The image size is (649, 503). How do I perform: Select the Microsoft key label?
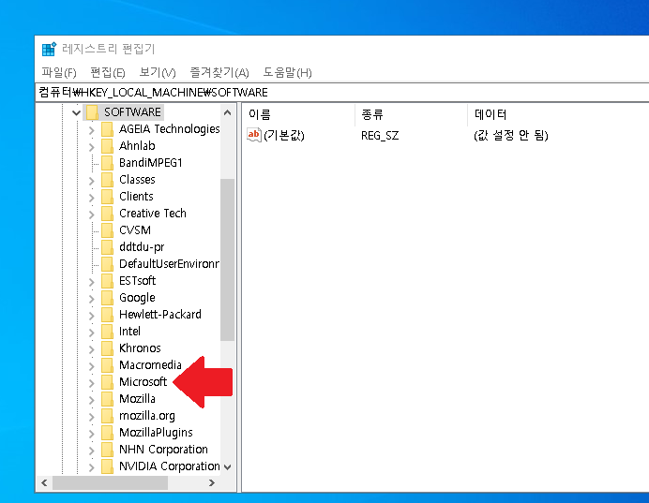click(x=143, y=382)
